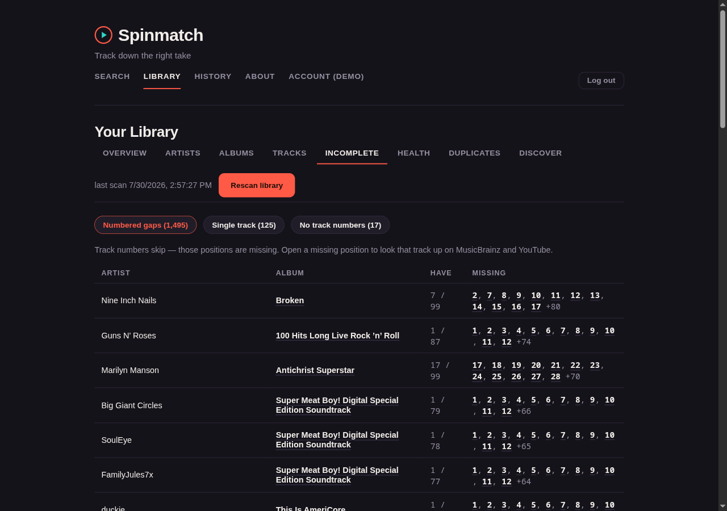The image size is (727, 511).
Task: Switch to Albums sub-tab
Action: (236, 153)
